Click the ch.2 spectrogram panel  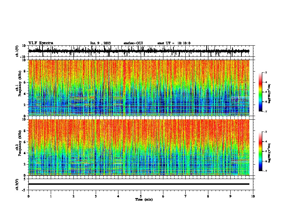(x=139, y=147)
